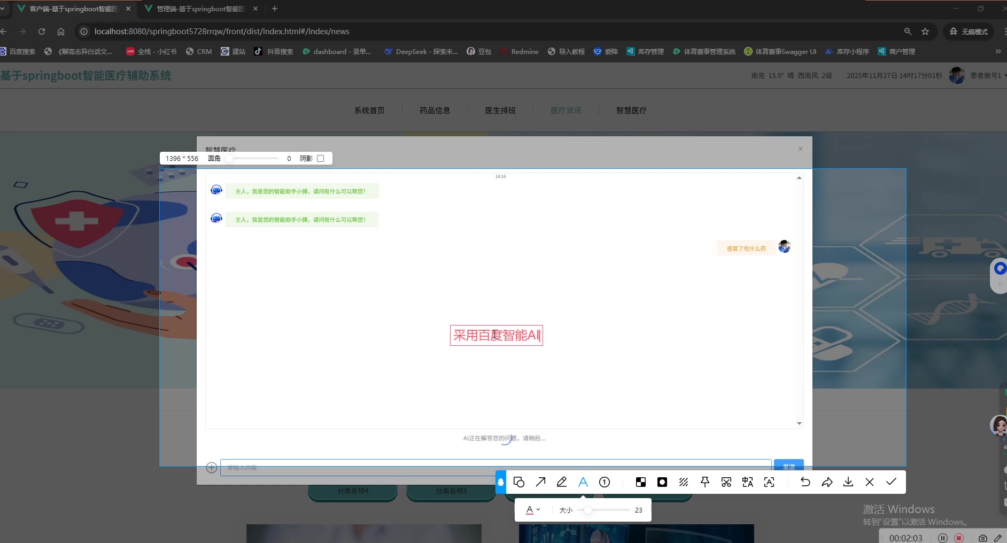This screenshot has height=543, width=1007.
Task: Open the 智慧医疗 menu item
Action: pyautogui.click(x=631, y=111)
